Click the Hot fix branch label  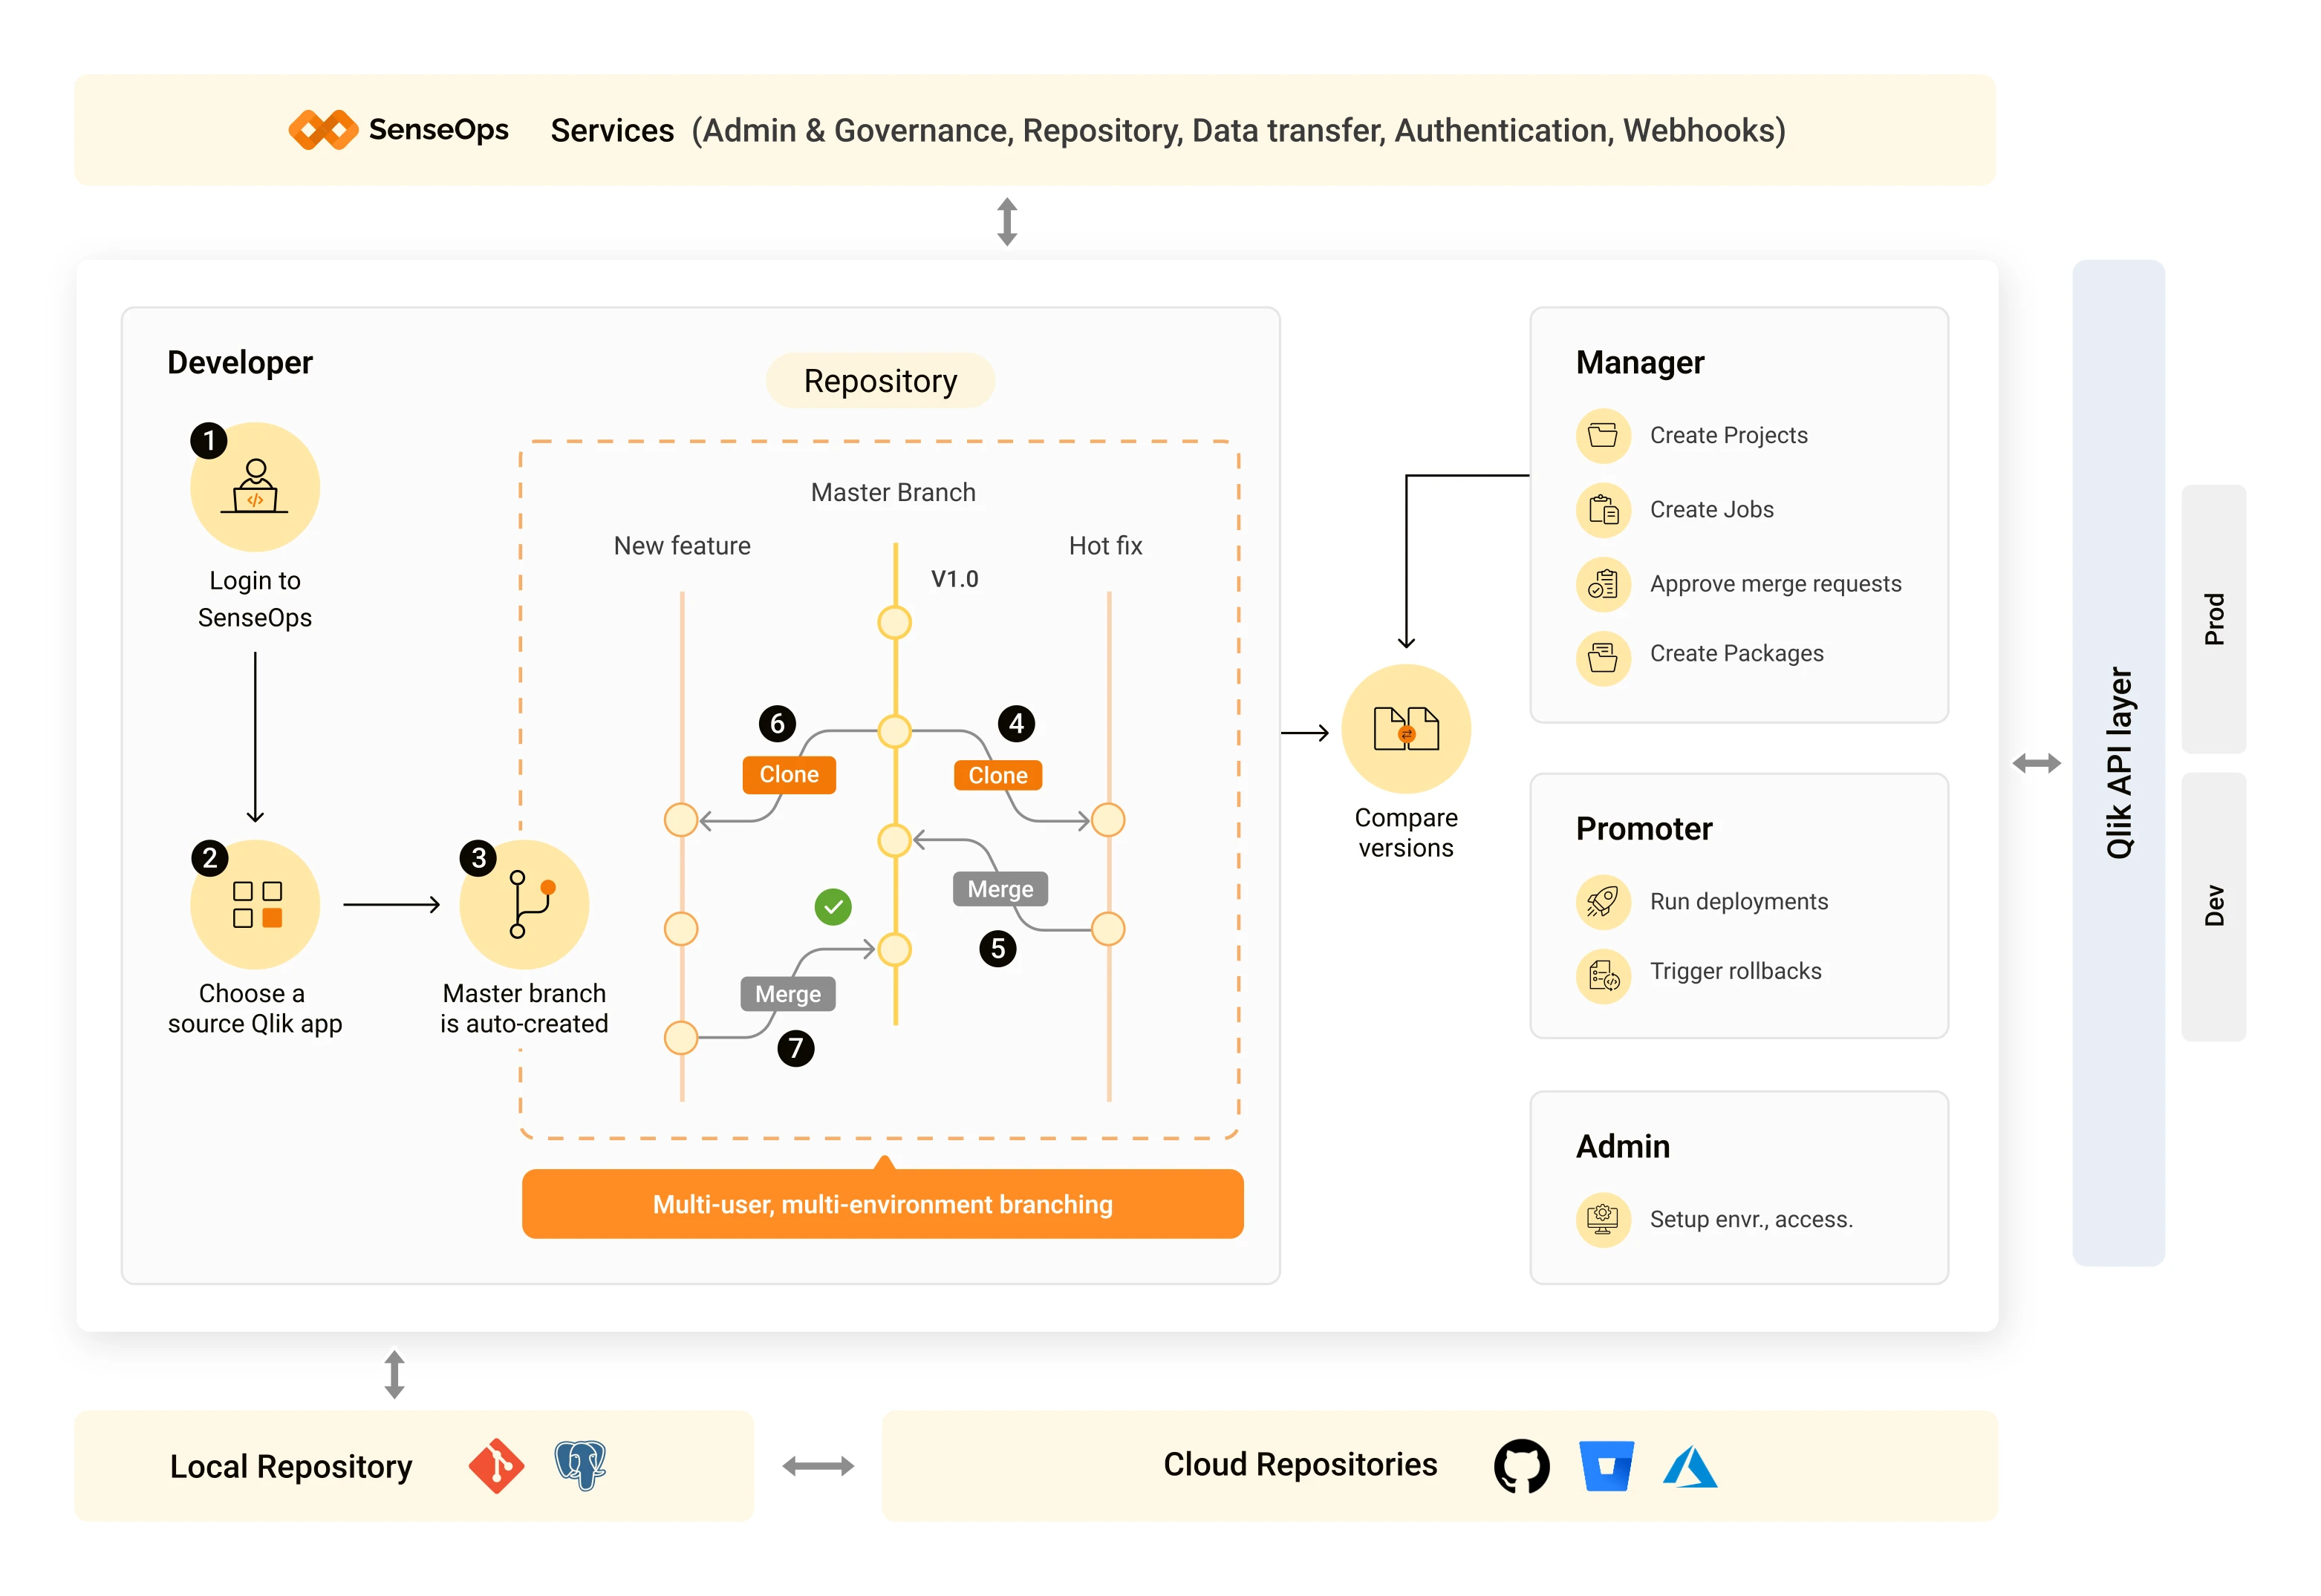tap(1105, 546)
